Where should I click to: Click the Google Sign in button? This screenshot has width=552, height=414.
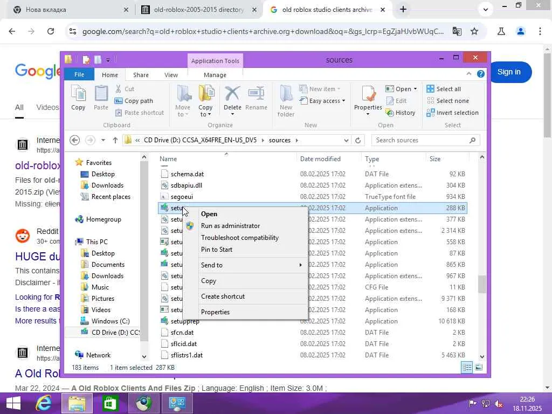point(509,72)
